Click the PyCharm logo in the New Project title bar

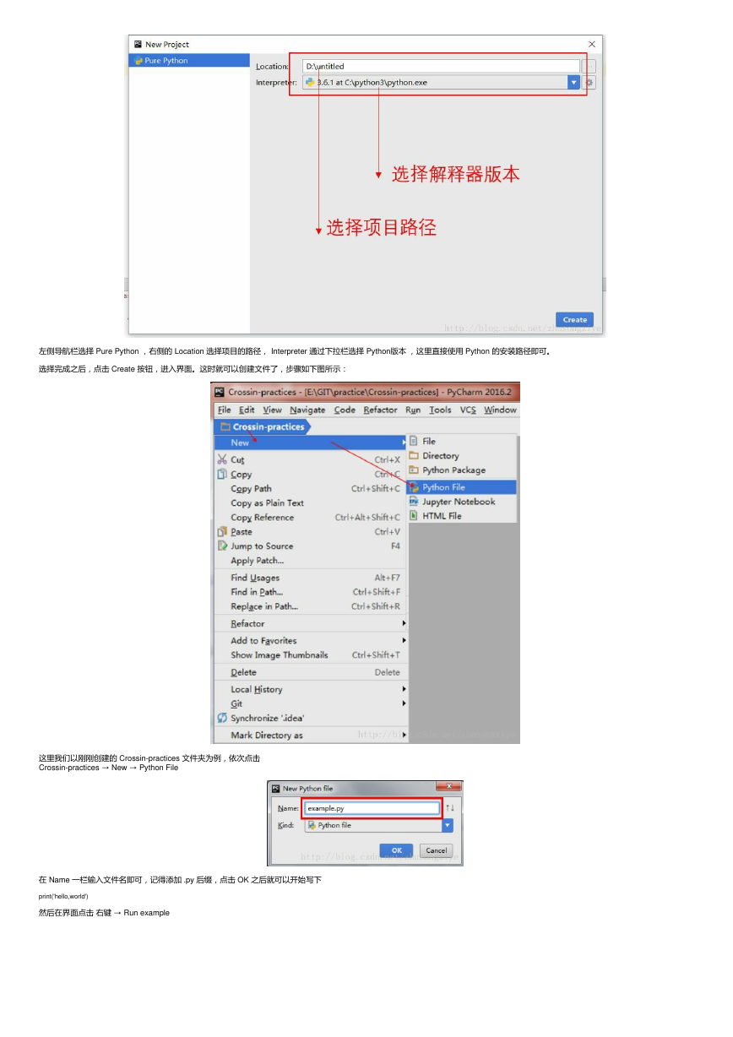pos(138,44)
